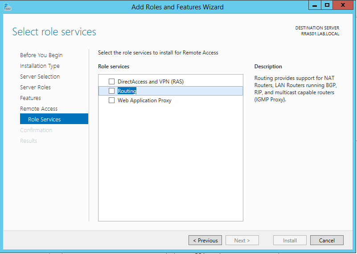
Task: Select the Remote Access sidebar item
Action: pyautogui.click(x=39, y=109)
